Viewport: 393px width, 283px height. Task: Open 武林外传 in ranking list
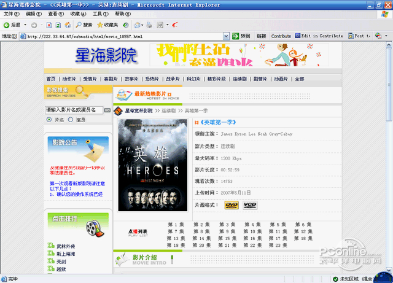pyautogui.click(x=66, y=246)
